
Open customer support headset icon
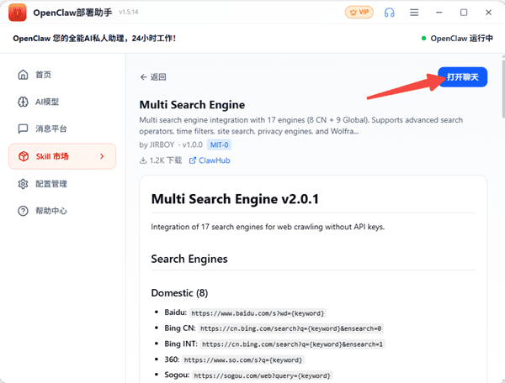390,13
